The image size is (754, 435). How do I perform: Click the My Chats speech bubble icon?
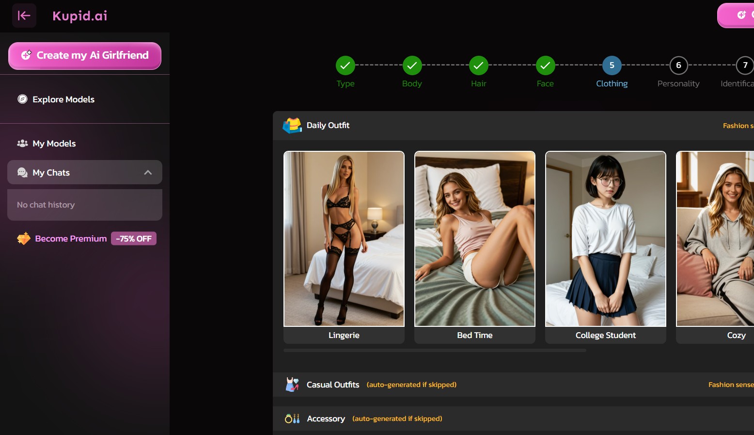click(22, 173)
